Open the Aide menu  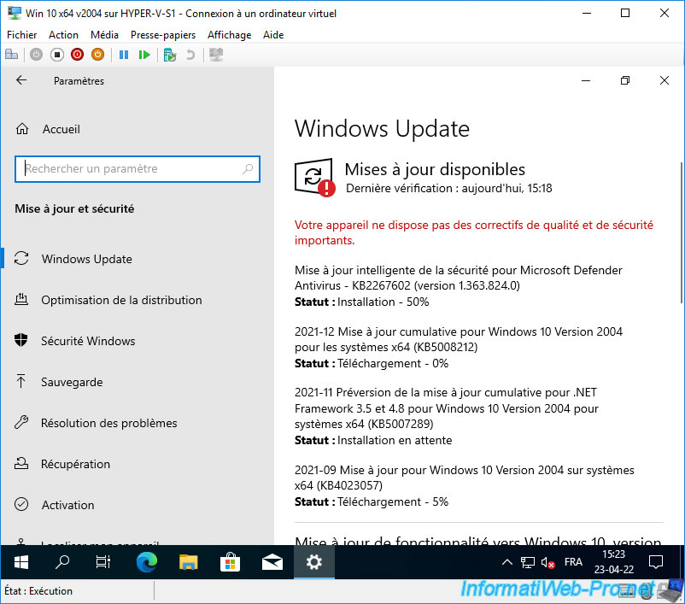click(x=273, y=35)
